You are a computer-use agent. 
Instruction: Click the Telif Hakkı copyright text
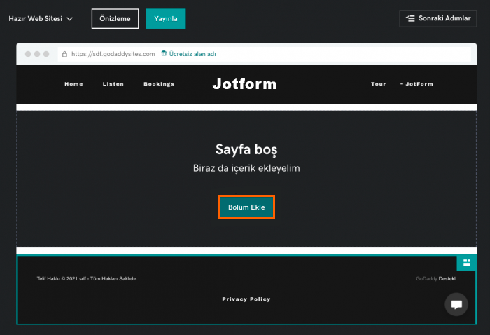[x=87, y=278]
